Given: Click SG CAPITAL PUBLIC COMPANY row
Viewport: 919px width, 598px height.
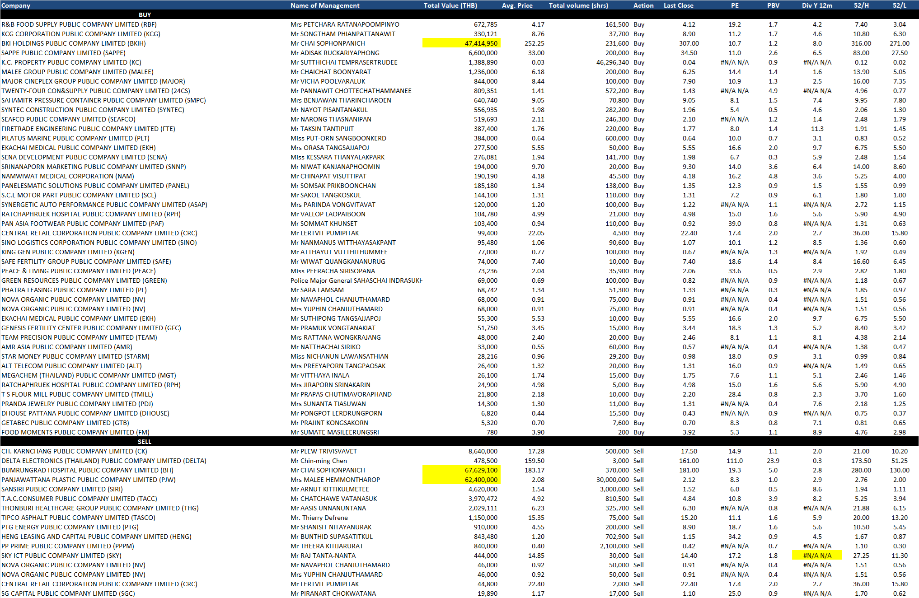Looking at the screenshot, I should tap(68, 593).
